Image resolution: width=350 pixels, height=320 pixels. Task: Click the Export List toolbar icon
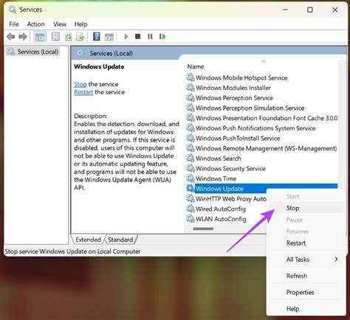[80, 37]
